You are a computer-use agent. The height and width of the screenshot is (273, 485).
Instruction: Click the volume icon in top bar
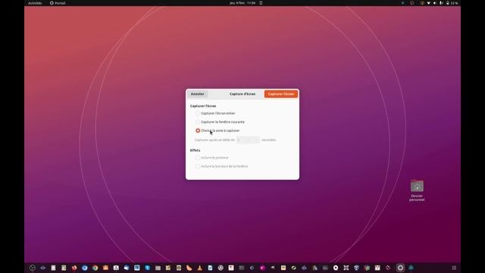click(434, 3)
